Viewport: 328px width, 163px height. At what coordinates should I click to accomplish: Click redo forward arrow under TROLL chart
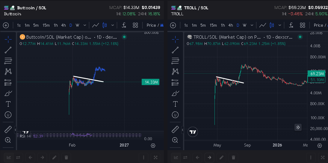click(209, 158)
